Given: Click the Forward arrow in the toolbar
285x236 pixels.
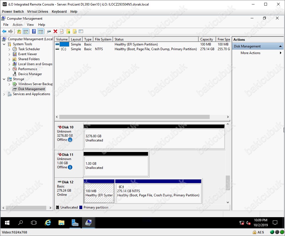Looking at the screenshot, I should [x=11, y=32].
